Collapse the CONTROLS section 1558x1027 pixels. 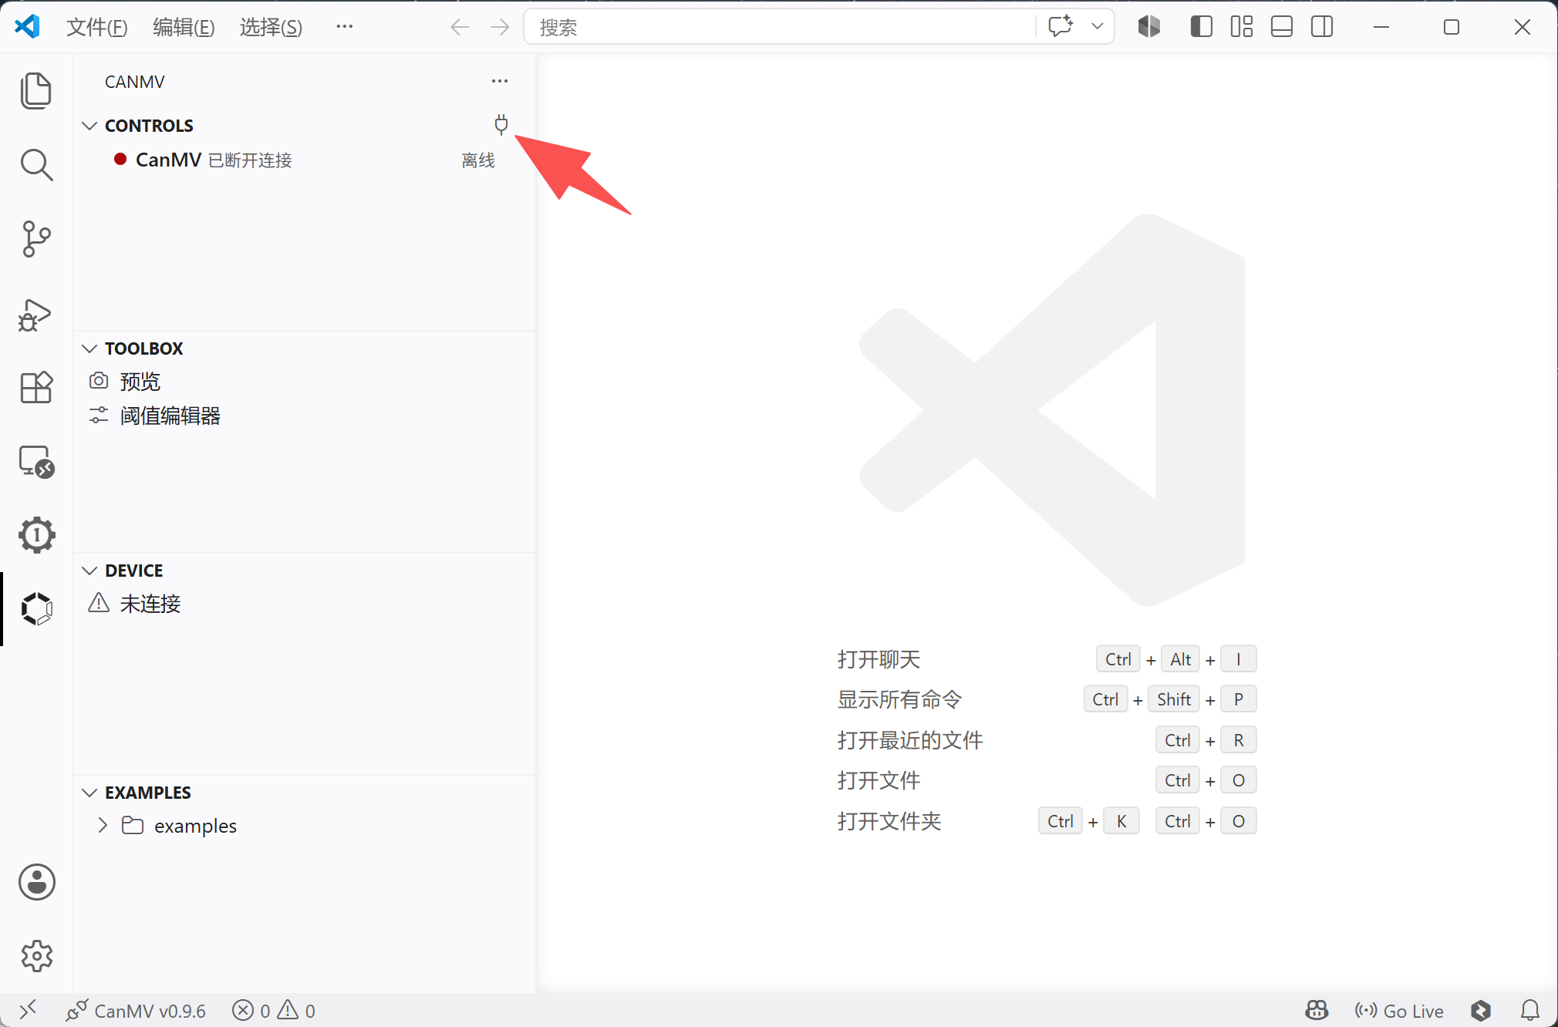click(89, 126)
